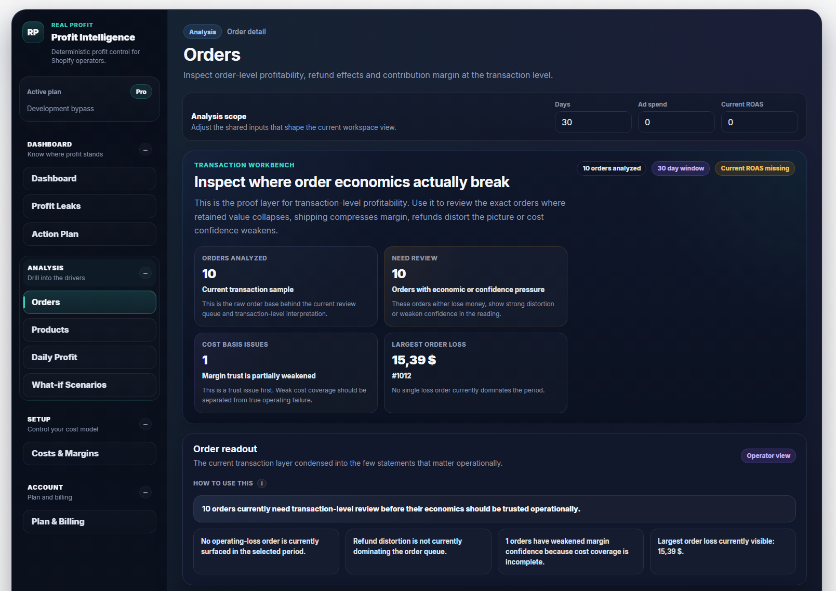Navigate to What-if Scenarios
This screenshot has height=591, width=836.
pos(89,385)
